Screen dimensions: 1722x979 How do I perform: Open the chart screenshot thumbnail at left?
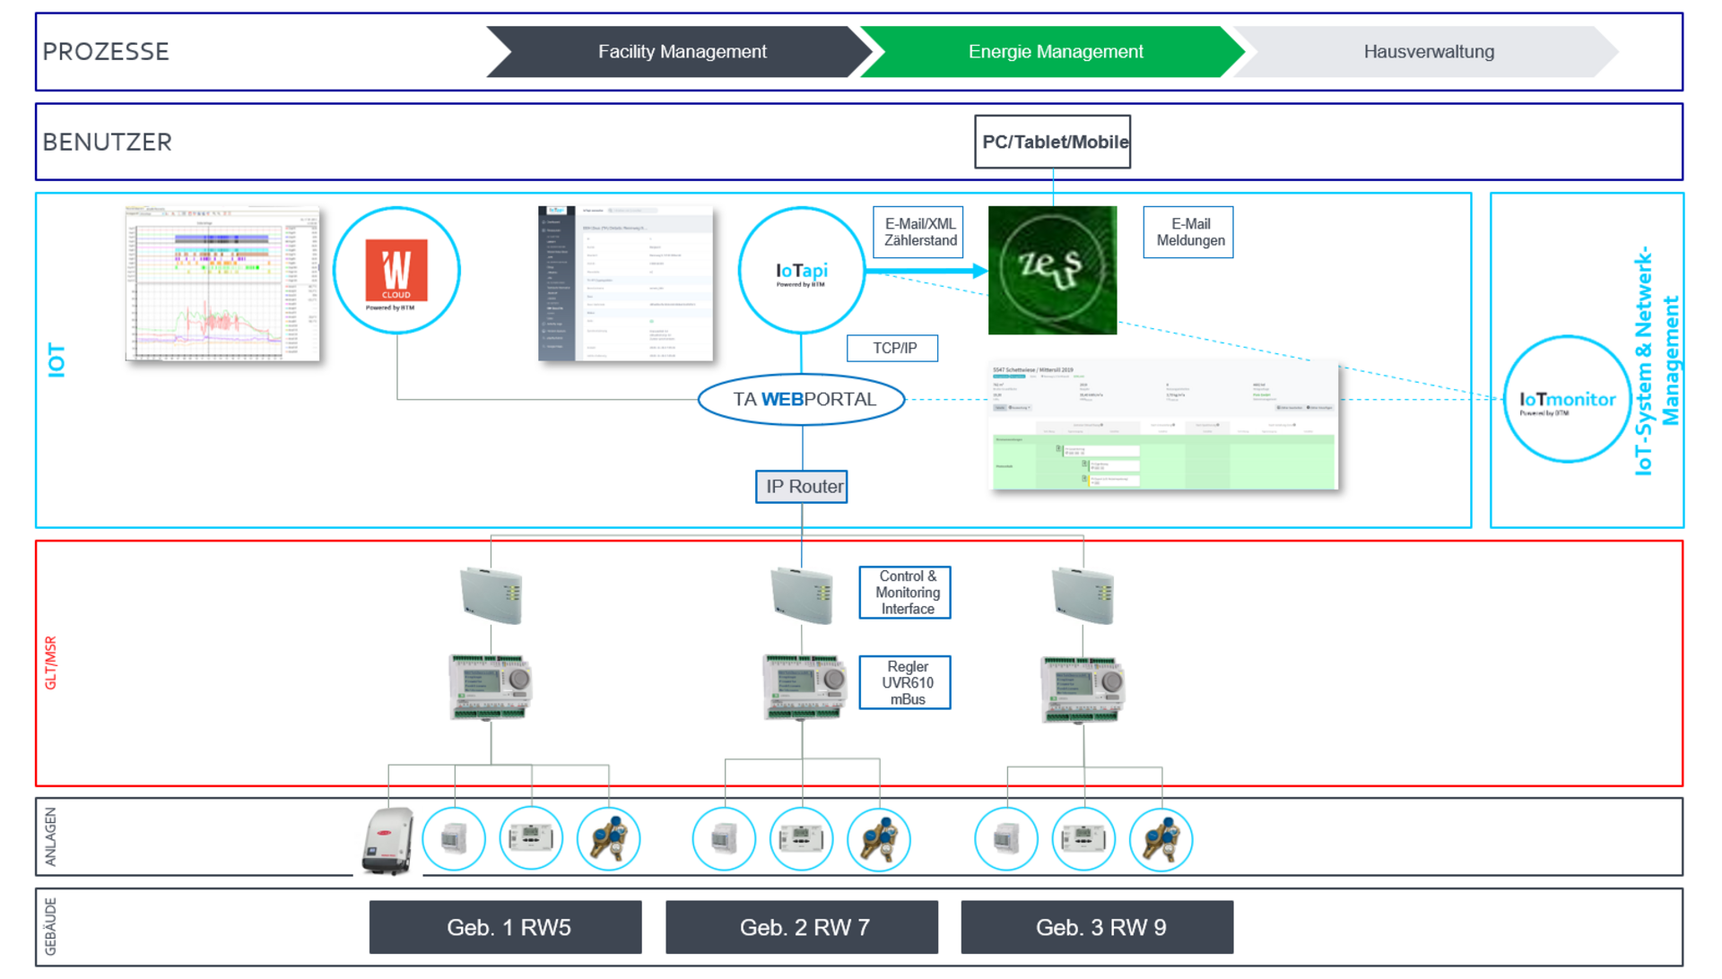222,283
